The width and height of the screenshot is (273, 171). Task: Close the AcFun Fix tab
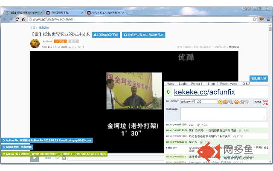point(123,13)
